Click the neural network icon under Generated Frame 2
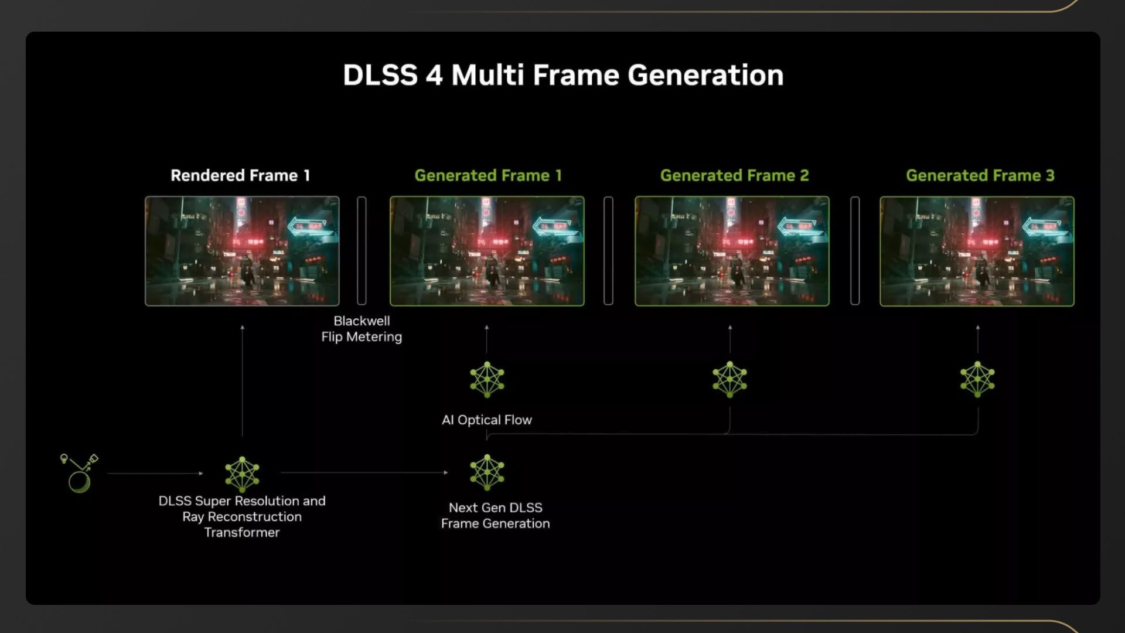Viewport: 1125px width, 633px height. [x=729, y=379]
